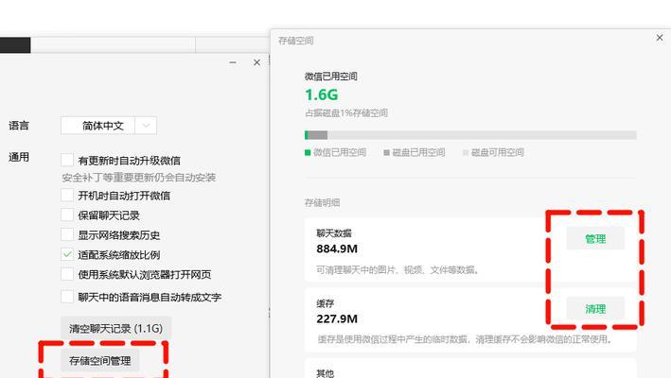Click the storage usage progress bar

tap(470, 135)
